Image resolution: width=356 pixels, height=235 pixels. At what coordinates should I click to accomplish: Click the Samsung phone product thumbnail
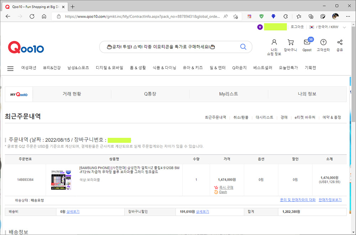click(x=61, y=180)
